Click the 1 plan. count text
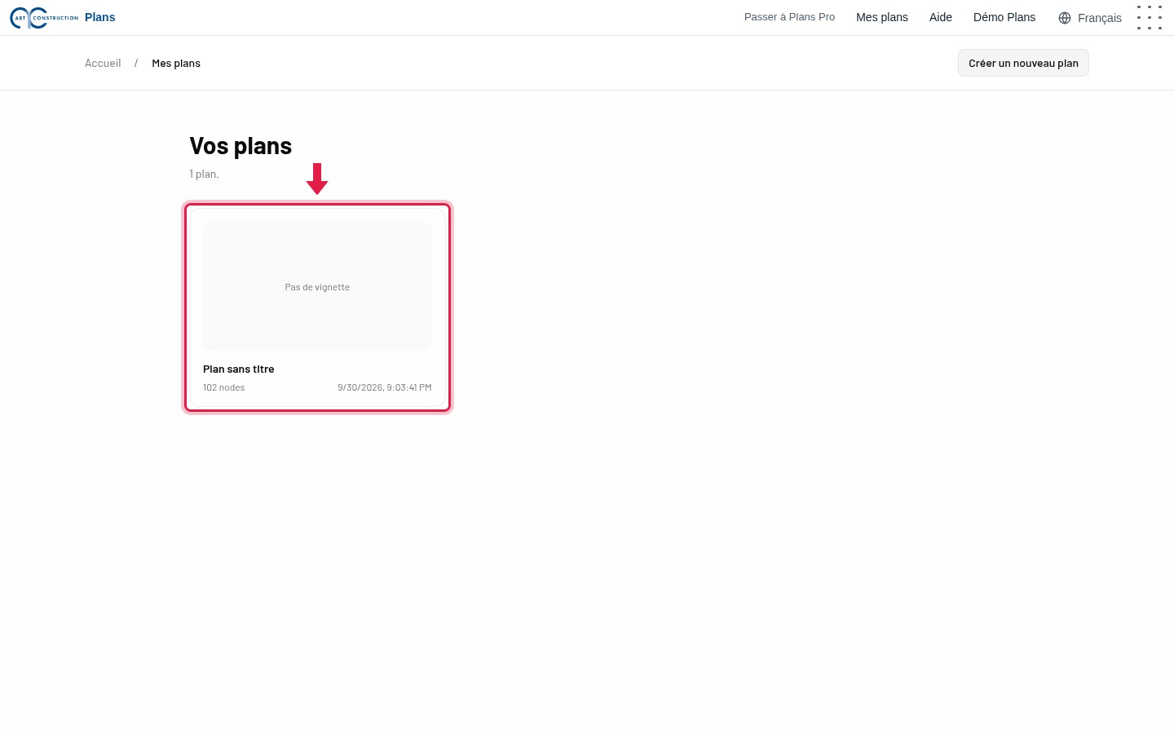This screenshot has width=1174, height=734. 204,174
